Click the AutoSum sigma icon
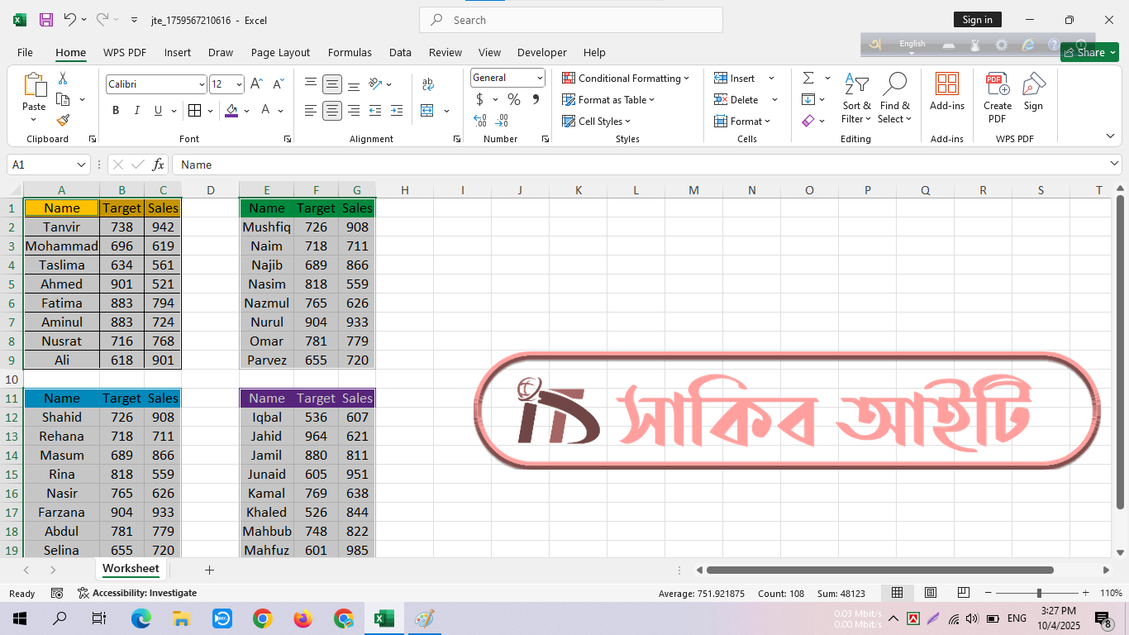1129x635 pixels. (807, 78)
